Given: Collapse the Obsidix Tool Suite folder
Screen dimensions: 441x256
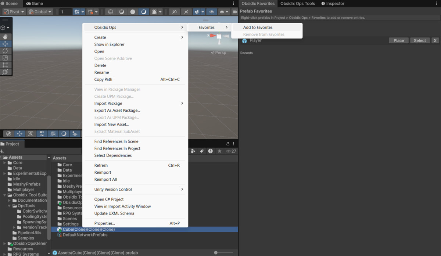Looking at the screenshot, I should (5, 195).
